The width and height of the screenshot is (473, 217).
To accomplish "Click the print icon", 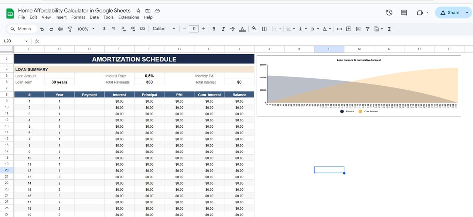I will 61,29.
